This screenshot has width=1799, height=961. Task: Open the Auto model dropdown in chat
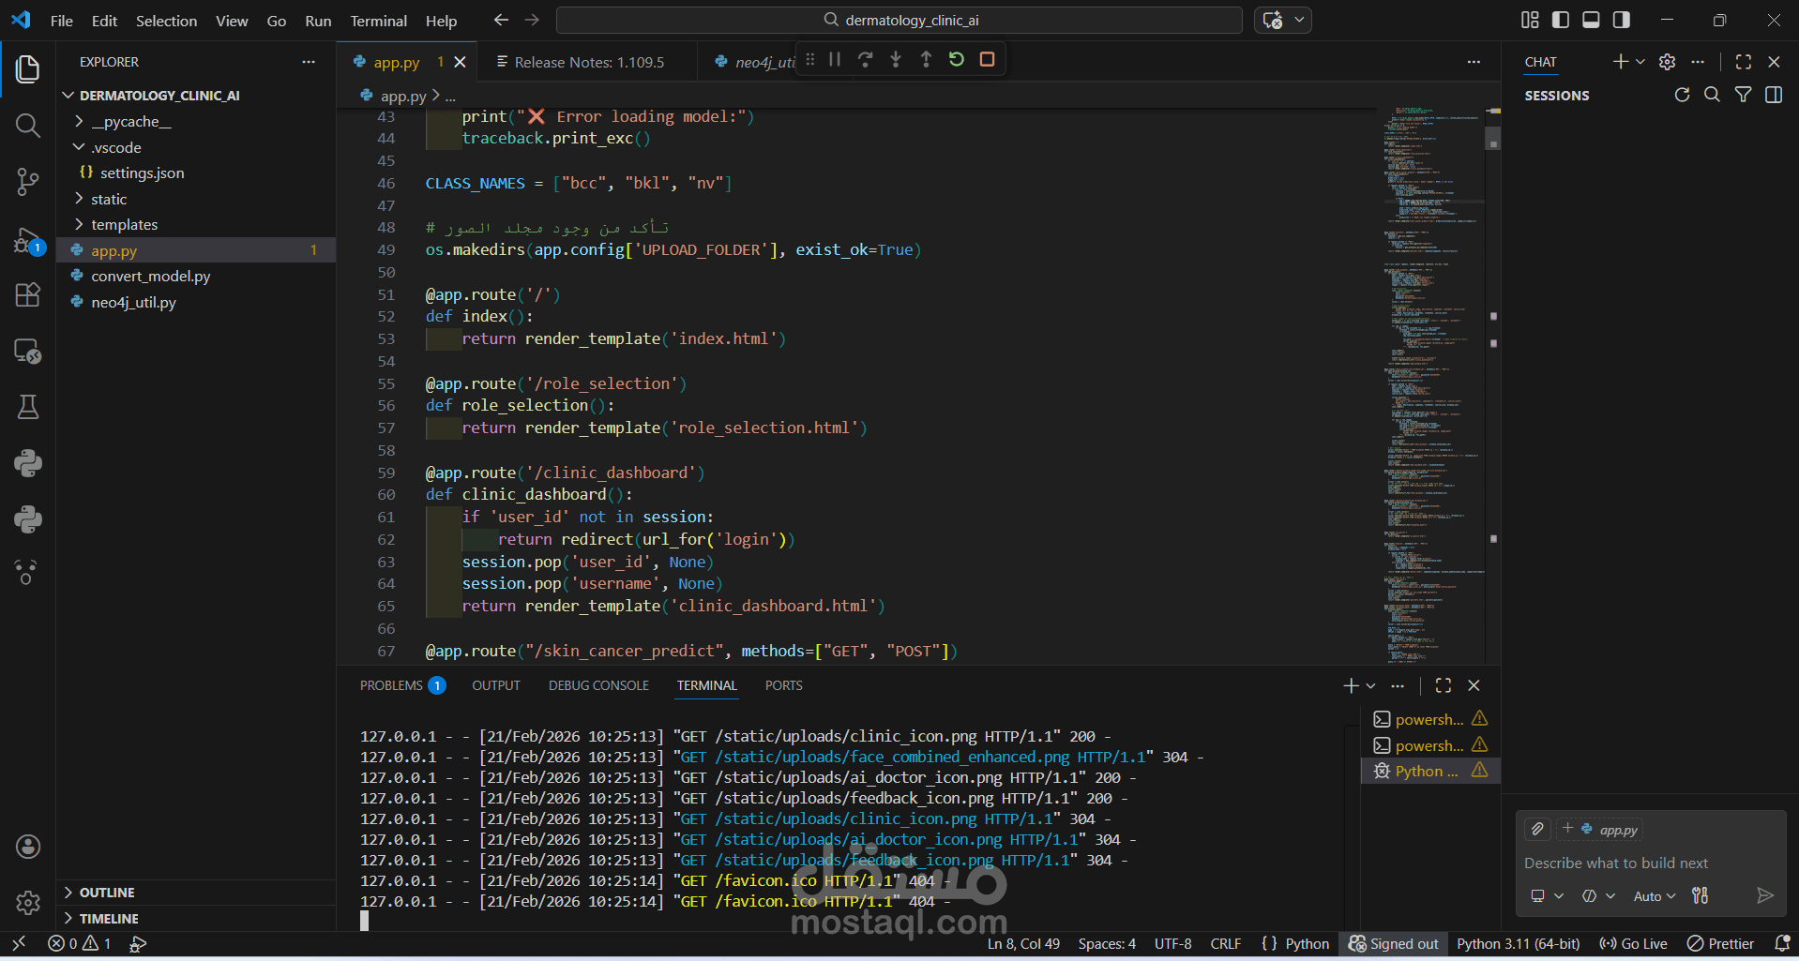click(1654, 896)
